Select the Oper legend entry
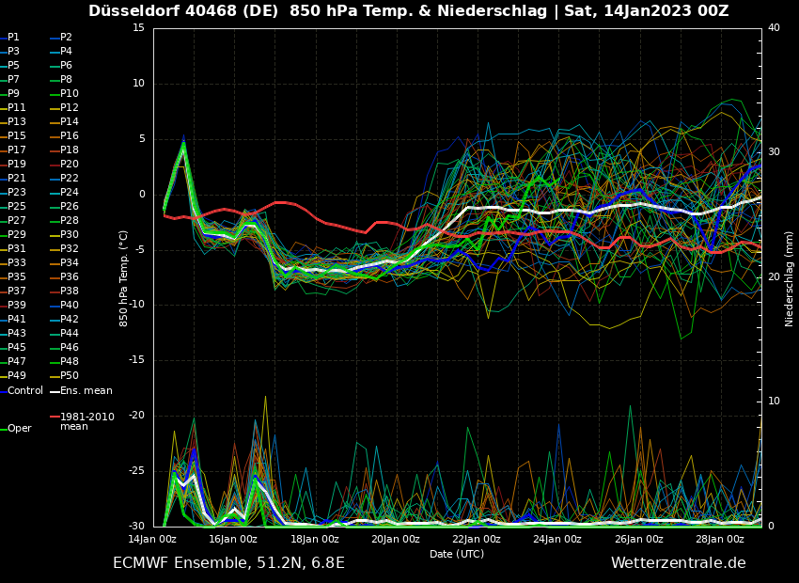799x583 pixels. (x=19, y=428)
